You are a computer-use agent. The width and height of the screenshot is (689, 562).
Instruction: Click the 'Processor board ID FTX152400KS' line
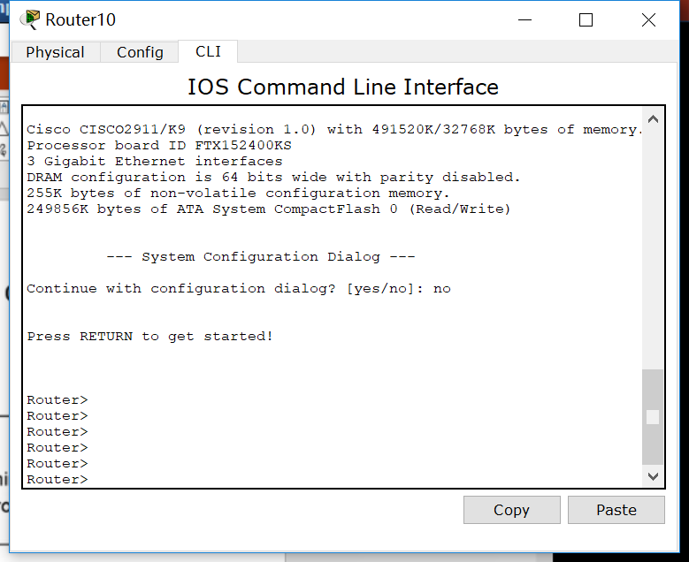point(159,145)
